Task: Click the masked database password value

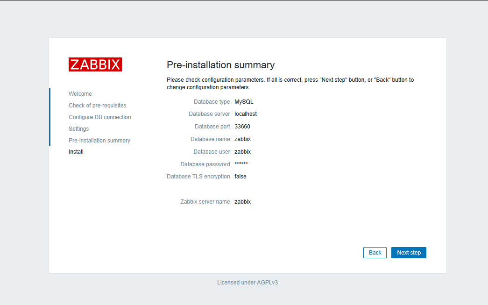Action: click(x=241, y=164)
